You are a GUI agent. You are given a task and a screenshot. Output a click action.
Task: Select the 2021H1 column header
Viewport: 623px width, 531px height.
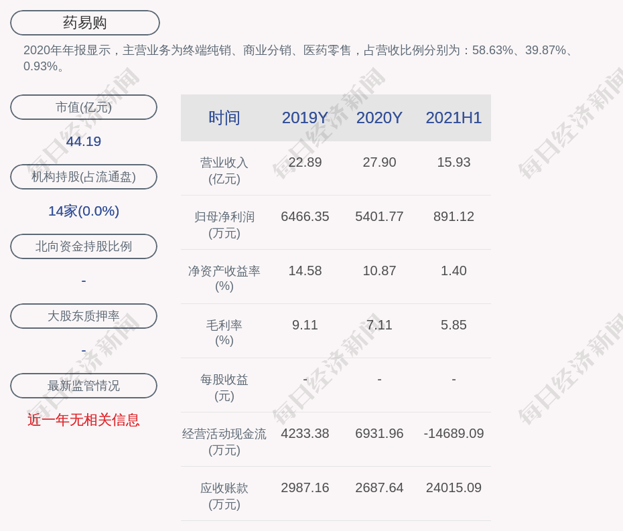pos(454,118)
